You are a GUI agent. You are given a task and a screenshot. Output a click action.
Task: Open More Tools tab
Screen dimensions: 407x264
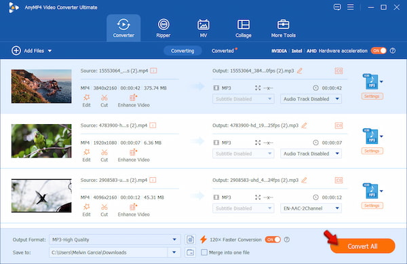283,28
